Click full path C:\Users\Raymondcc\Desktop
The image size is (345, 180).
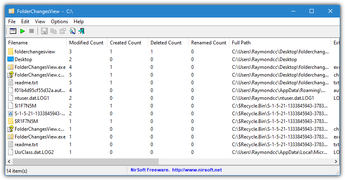click(x=264, y=59)
